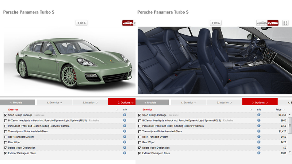Screen dimensions: 292x164
Task: Open 2. Interior tab in left configurator
Action: [x=90, y=102]
